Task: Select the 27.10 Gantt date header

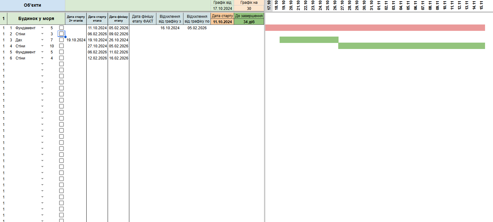Action: 342,6
